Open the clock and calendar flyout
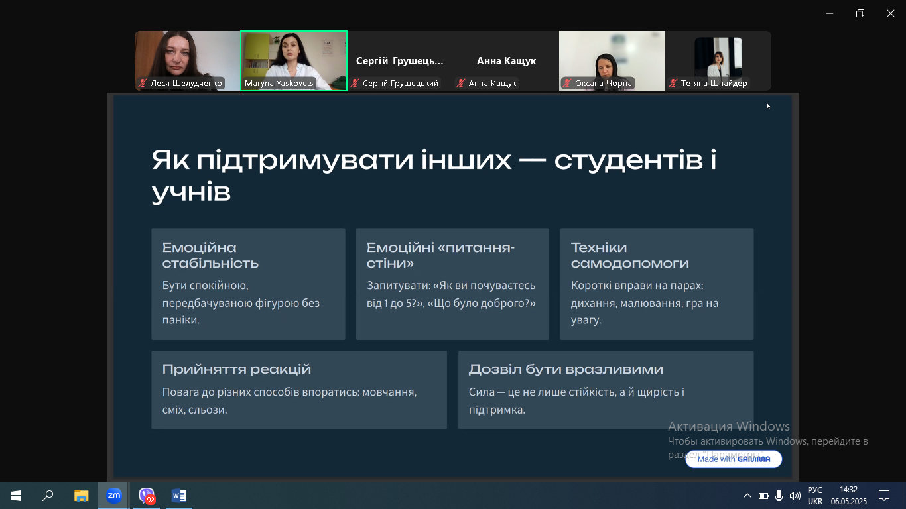906x509 pixels. pos(848,496)
